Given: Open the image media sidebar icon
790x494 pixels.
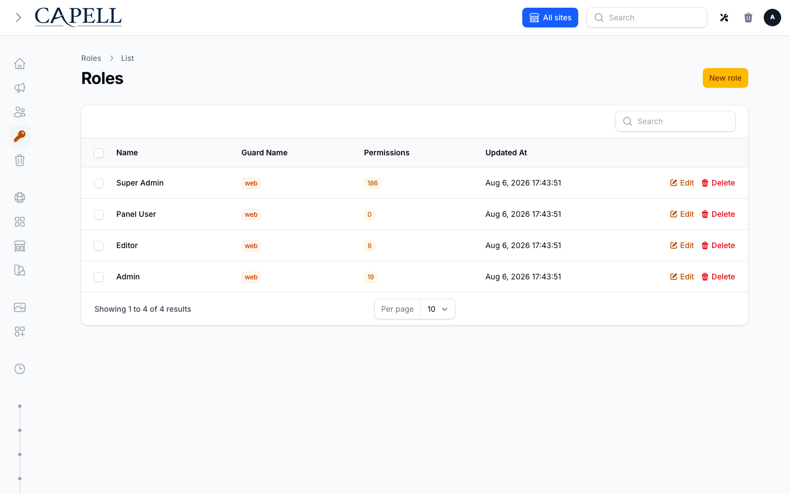Looking at the screenshot, I should [20, 307].
